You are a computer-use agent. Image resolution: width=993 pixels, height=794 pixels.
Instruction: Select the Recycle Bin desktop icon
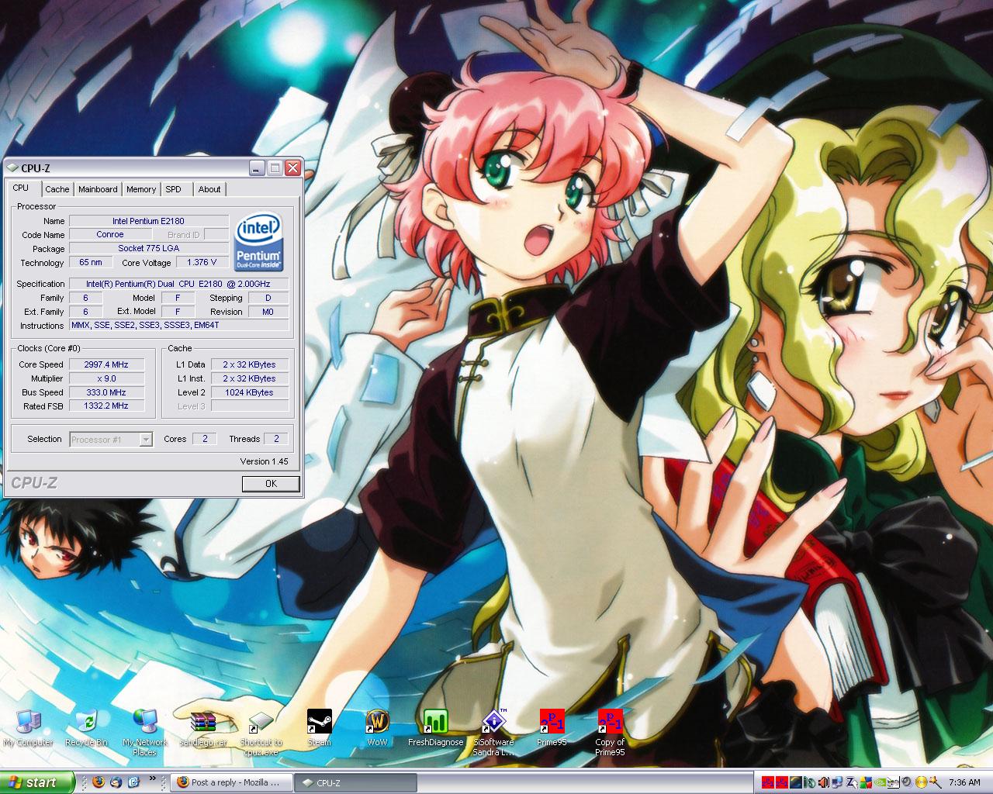(86, 728)
